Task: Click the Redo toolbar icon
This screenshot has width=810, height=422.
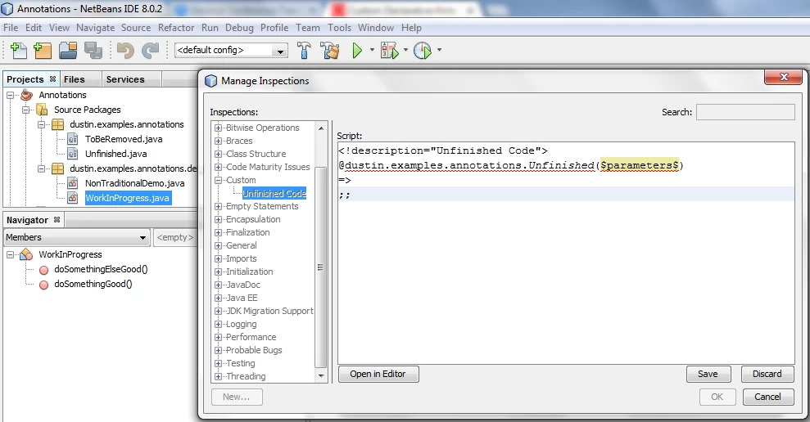Action: pyautogui.click(x=151, y=50)
